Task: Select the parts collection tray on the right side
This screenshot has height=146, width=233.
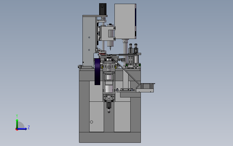Action: tap(145, 88)
